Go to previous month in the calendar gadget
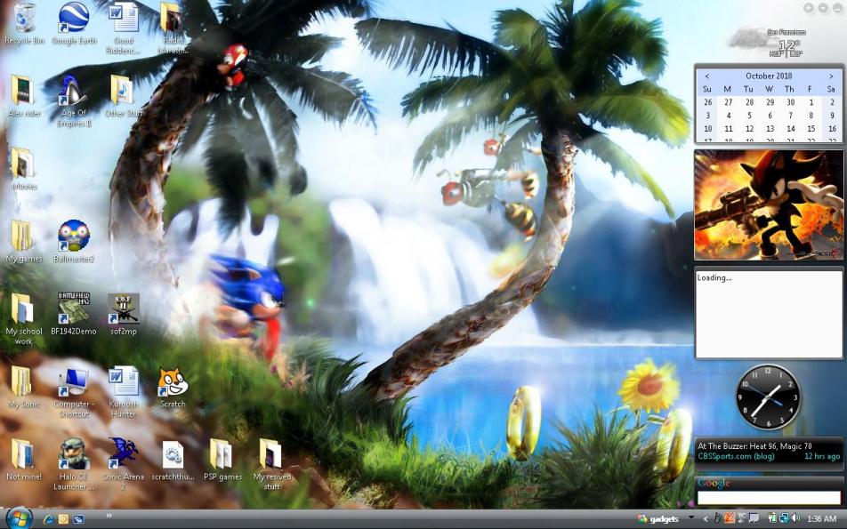This screenshot has height=529, width=847. 706,76
